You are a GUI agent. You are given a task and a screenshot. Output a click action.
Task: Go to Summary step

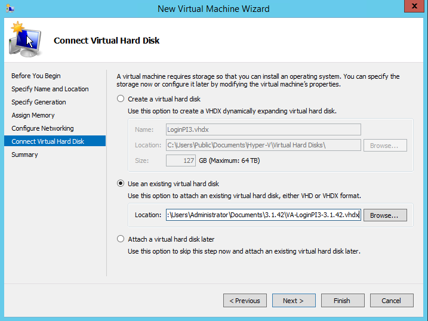[x=24, y=155]
